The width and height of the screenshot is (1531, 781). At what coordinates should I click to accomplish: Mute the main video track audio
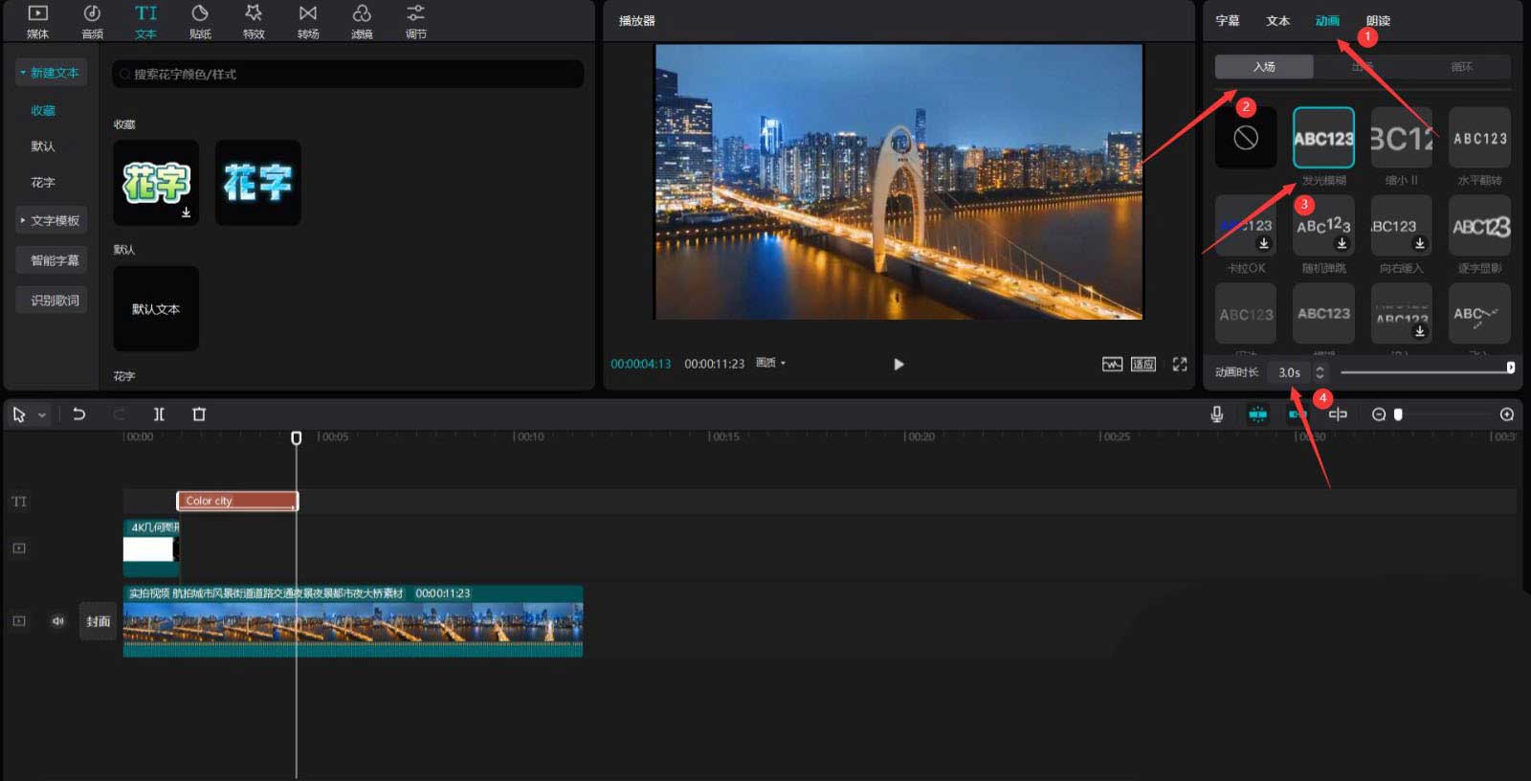pos(57,621)
